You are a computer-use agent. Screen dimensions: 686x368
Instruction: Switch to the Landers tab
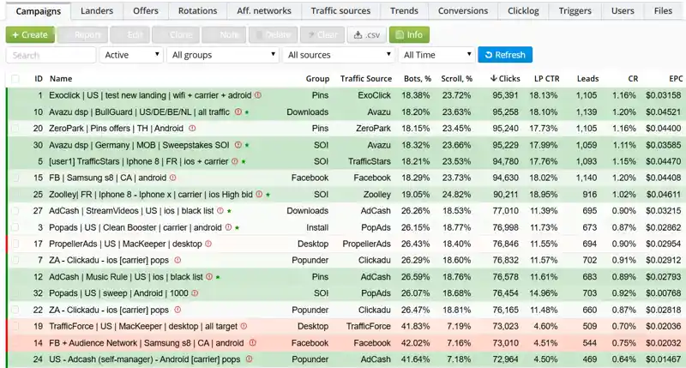(97, 10)
